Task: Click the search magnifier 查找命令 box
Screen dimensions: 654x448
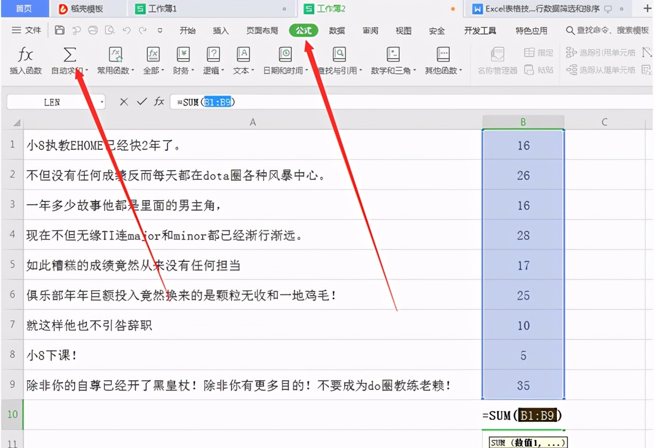Action: (x=607, y=30)
